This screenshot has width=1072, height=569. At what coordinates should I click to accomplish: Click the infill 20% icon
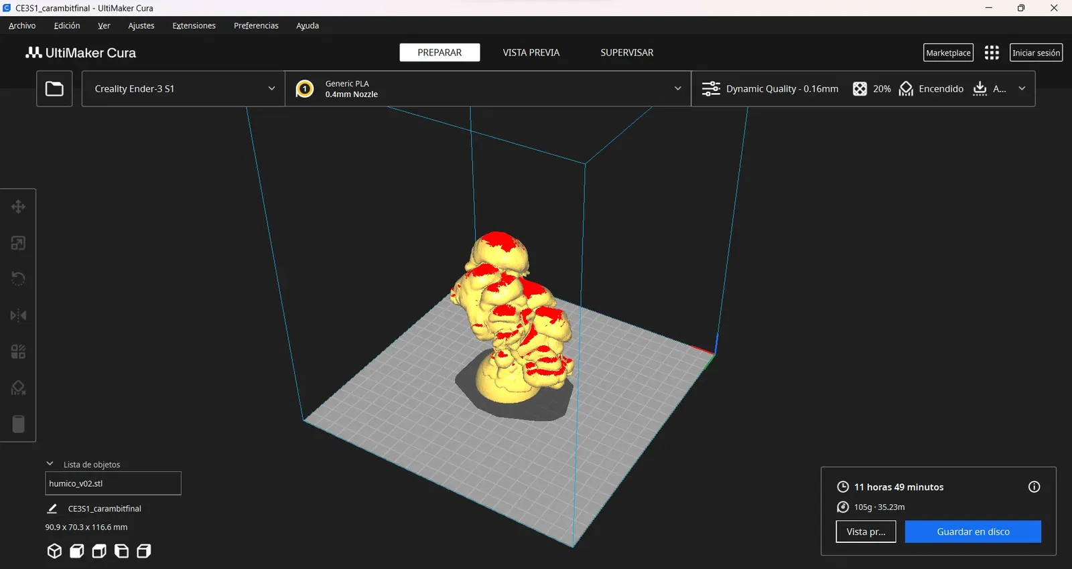[860, 88]
